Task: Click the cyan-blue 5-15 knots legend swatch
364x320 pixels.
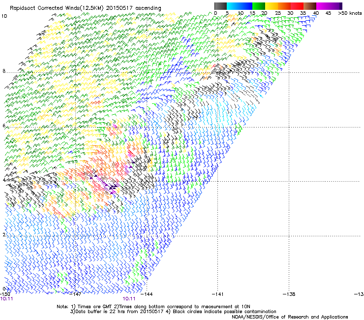Action: click(240, 6)
